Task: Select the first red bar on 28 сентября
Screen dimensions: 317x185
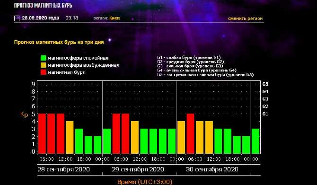Action: [42, 133]
